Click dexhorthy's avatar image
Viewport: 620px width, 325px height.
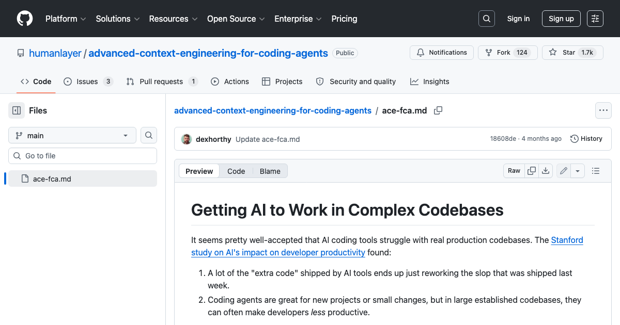coord(186,139)
